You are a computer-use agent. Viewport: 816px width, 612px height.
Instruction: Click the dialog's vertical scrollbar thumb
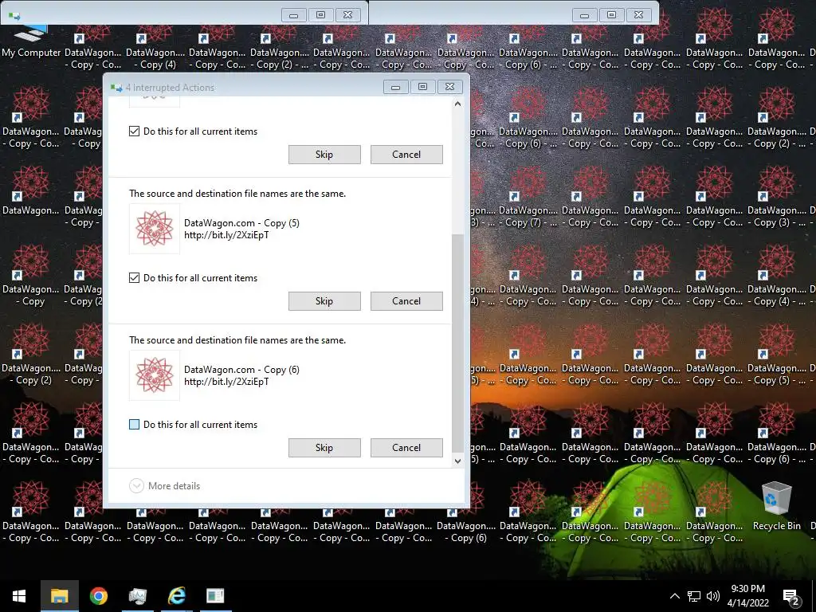457,343
